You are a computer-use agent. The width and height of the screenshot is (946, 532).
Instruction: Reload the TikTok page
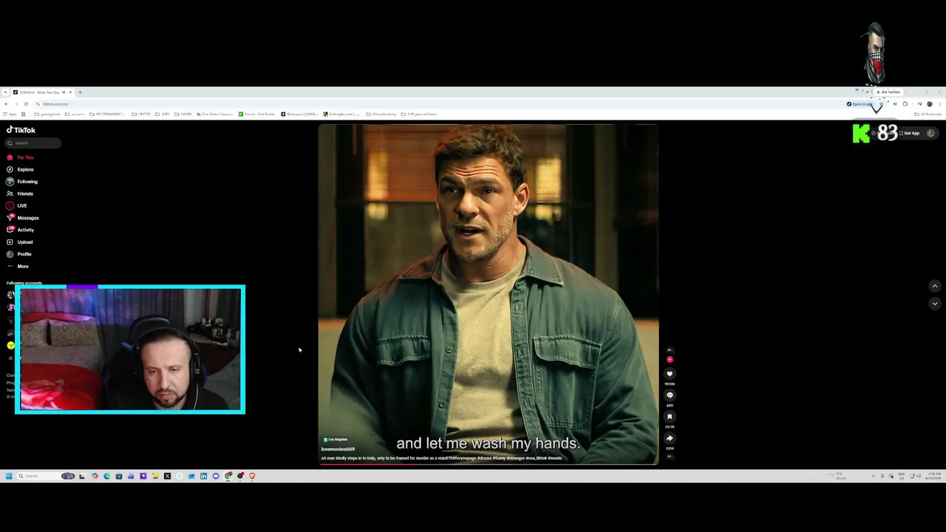click(x=26, y=104)
